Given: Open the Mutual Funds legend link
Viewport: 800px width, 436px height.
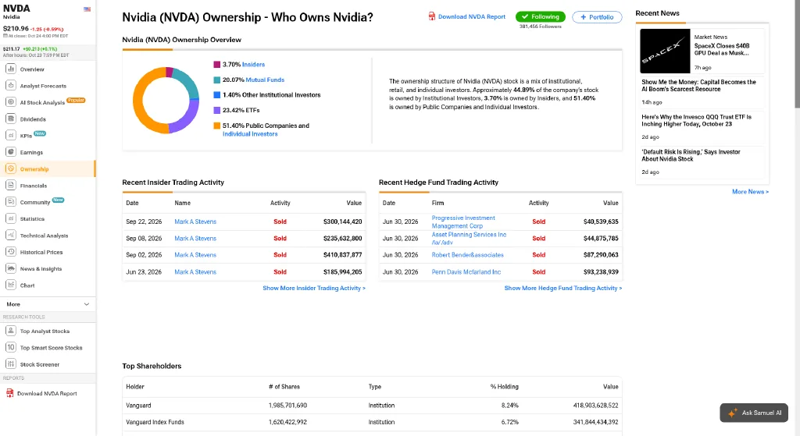Looking at the screenshot, I should coord(265,80).
